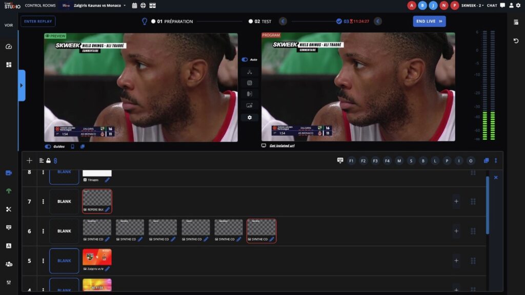This screenshot has height=295, width=525.
Task: Toggle the Auto transition switch
Action: click(x=245, y=59)
